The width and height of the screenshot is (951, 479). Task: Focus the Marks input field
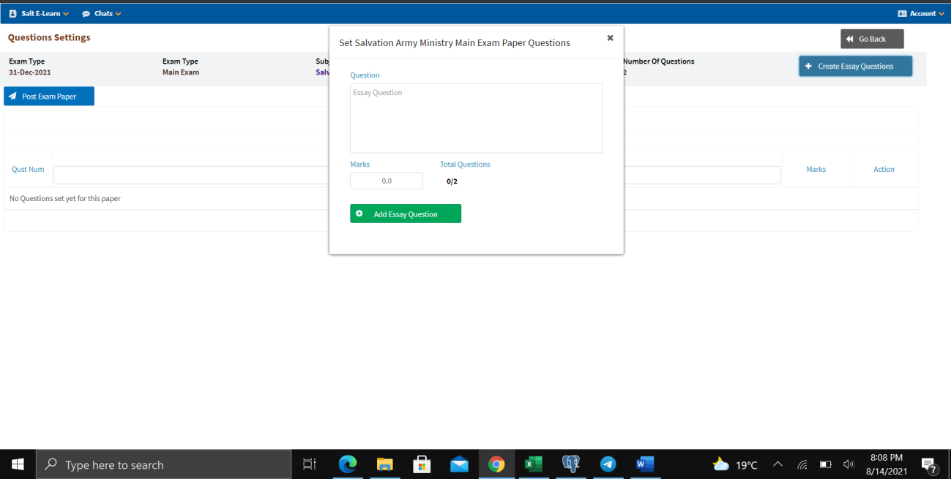click(x=387, y=181)
